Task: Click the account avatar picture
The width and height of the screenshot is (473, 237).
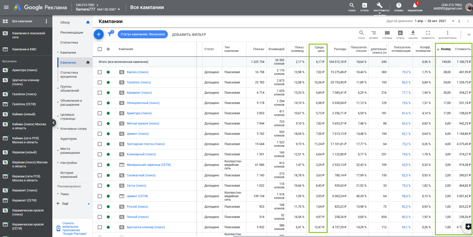Action: (469, 7)
